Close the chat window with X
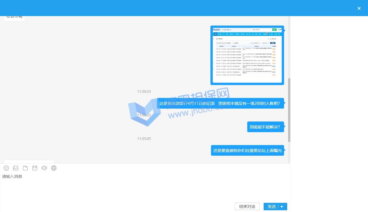The image size is (368, 212). 359,8
